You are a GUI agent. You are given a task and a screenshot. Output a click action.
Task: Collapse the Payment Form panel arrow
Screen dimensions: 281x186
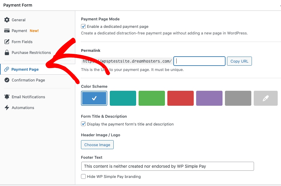coord(280,5)
